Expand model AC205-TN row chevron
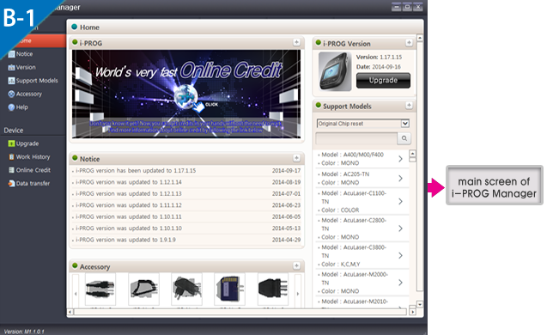The image size is (553, 335). point(401,179)
